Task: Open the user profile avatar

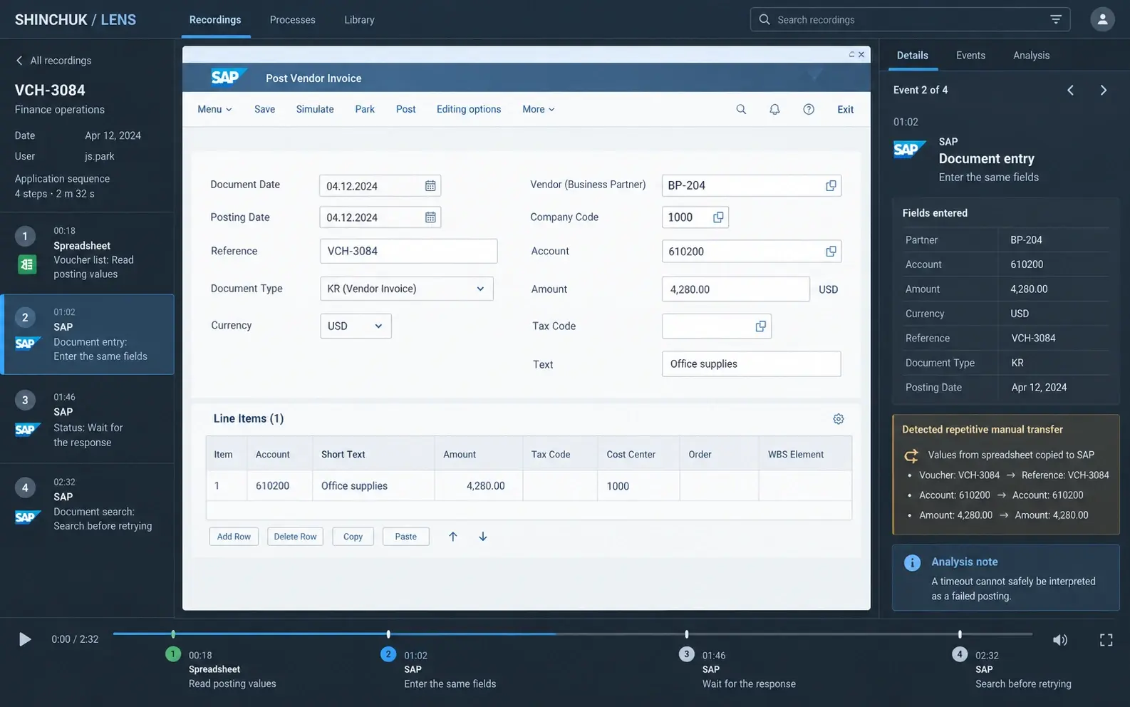Action: [x=1102, y=19]
